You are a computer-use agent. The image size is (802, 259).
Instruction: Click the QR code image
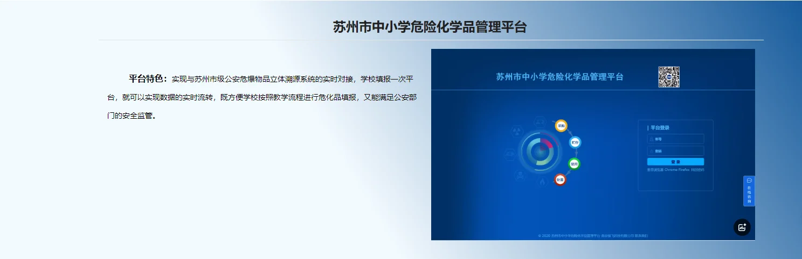pyautogui.click(x=668, y=77)
